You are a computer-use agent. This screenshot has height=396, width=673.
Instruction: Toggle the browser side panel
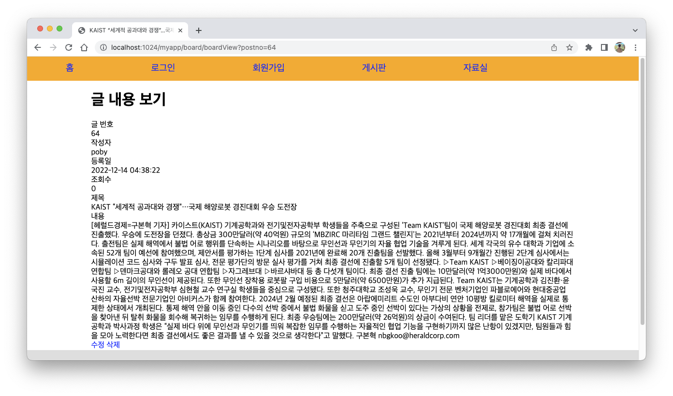(604, 47)
